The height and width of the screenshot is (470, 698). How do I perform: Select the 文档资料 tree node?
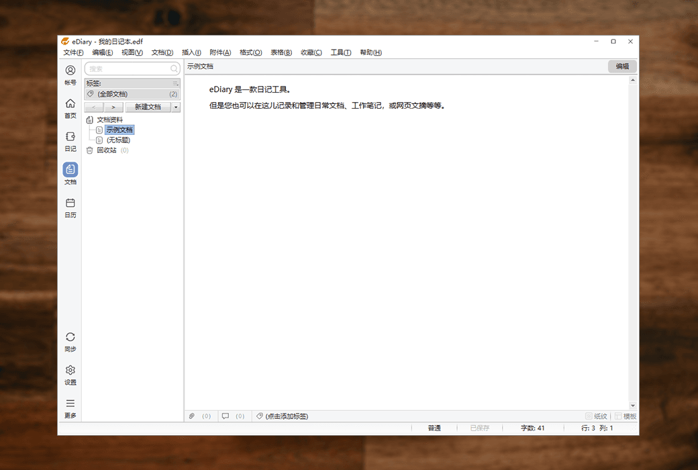coord(110,120)
